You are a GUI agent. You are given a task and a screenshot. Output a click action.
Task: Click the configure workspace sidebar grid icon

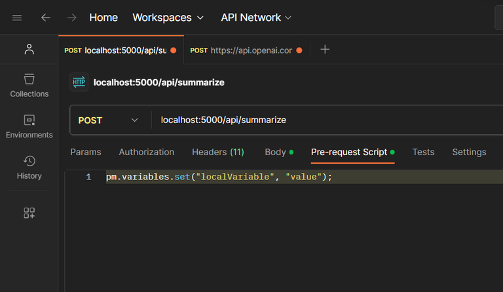tap(29, 213)
